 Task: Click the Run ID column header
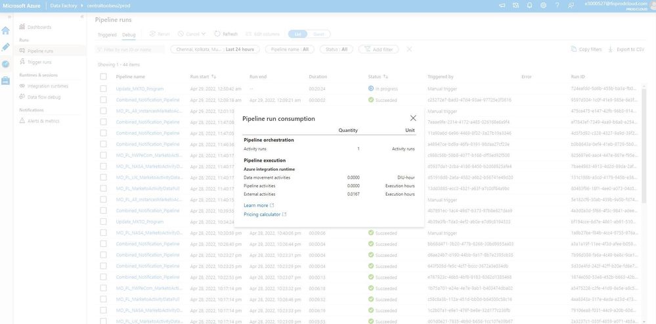pos(578,77)
